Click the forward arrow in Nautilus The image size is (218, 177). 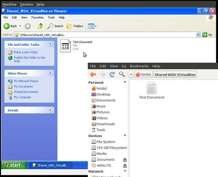102,74
